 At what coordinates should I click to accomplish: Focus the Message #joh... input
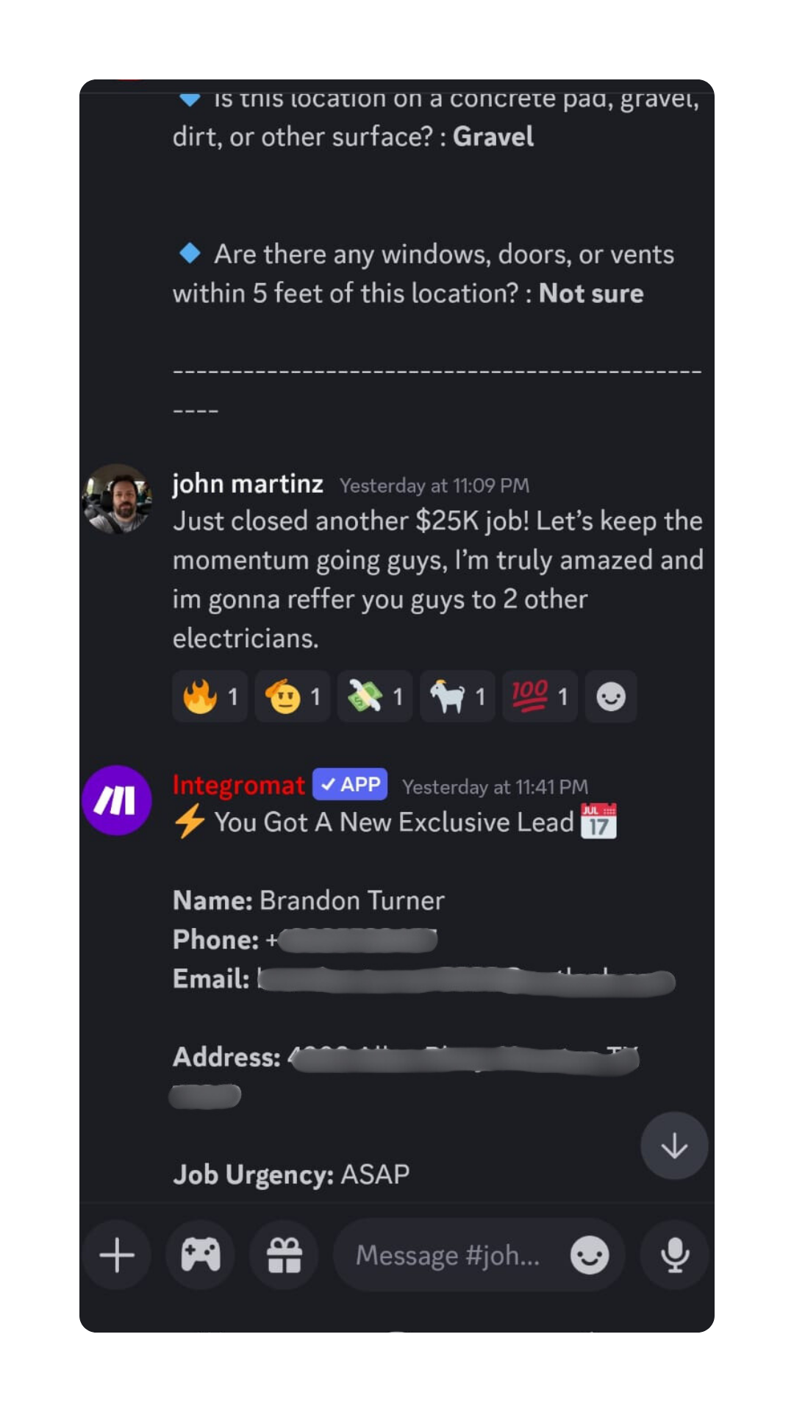coord(448,1255)
